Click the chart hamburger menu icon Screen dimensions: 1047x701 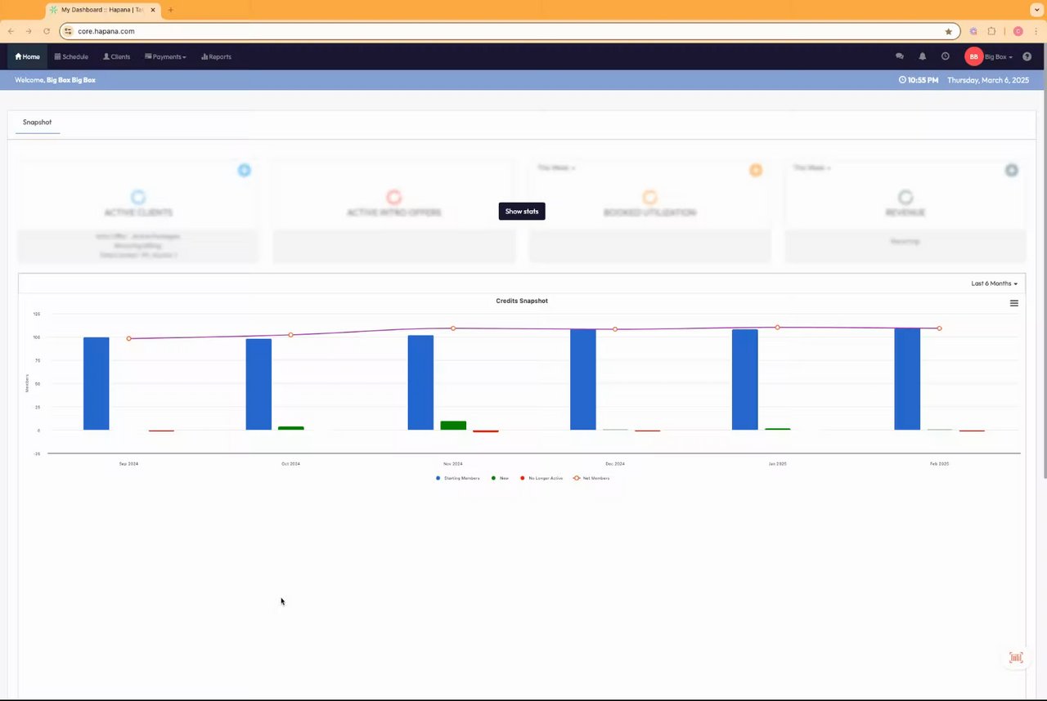click(1014, 303)
